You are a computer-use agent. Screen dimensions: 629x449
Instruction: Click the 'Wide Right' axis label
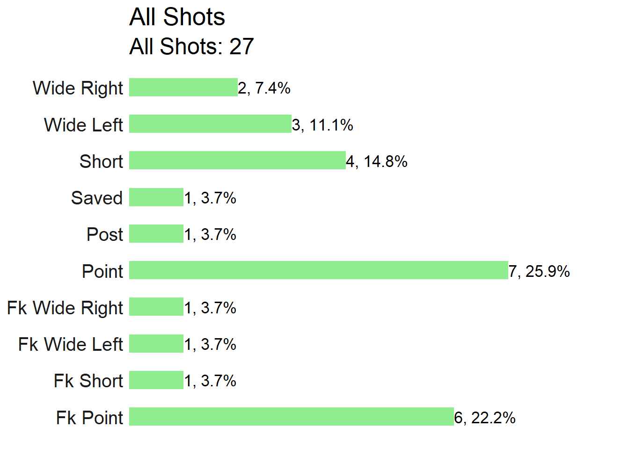(78, 88)
